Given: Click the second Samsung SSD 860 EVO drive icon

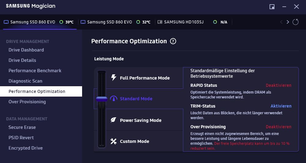Looking at the screenshot, I should [x=83, y=22].
